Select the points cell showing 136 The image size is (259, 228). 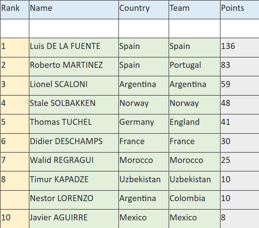[x=239, y=46]
